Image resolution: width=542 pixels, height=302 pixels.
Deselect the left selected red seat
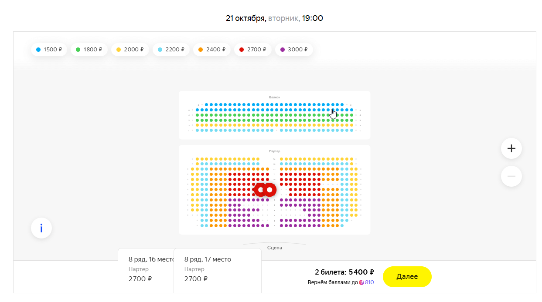[260, 190]
